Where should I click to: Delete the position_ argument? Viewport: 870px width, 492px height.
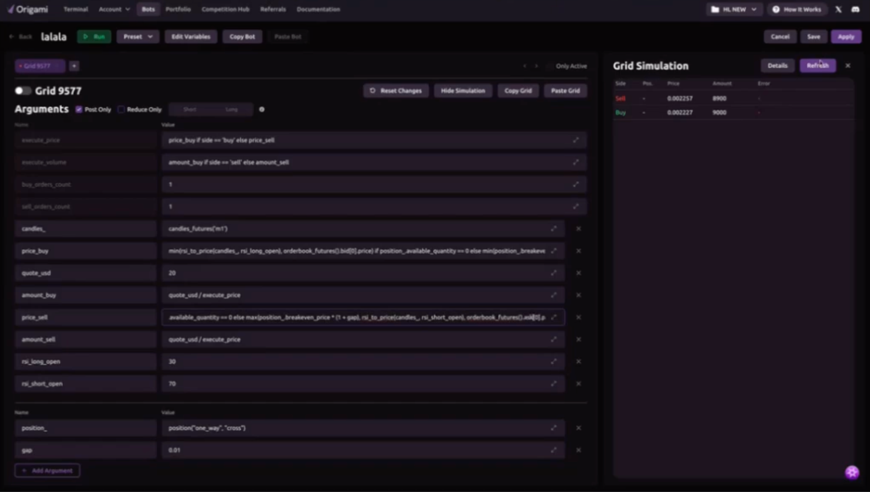pos(579,428)
